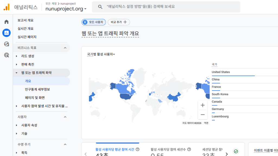Screen dimensions: 278x156
Task: Show next metric cards with right arrow
Action: 227,154
